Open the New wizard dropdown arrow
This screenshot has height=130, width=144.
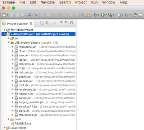[x=7, y=15]
